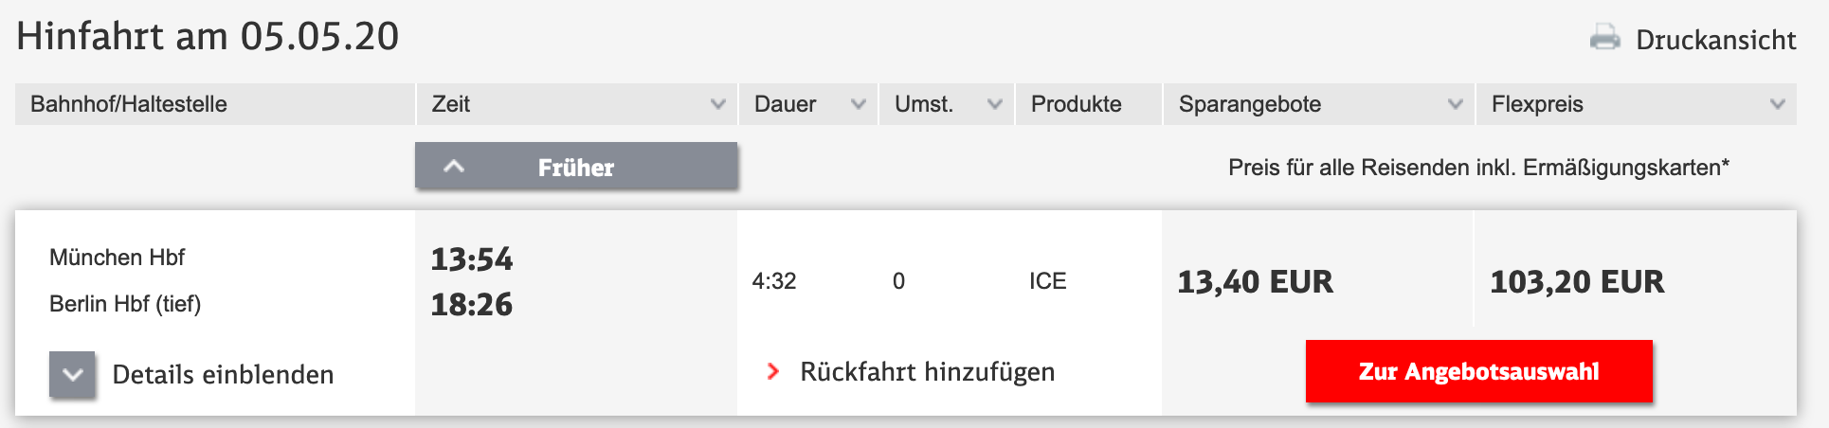Sort connections by Umst. column arrow
The width and height of the screenshot is (1829, 428).
click(994, 104)
